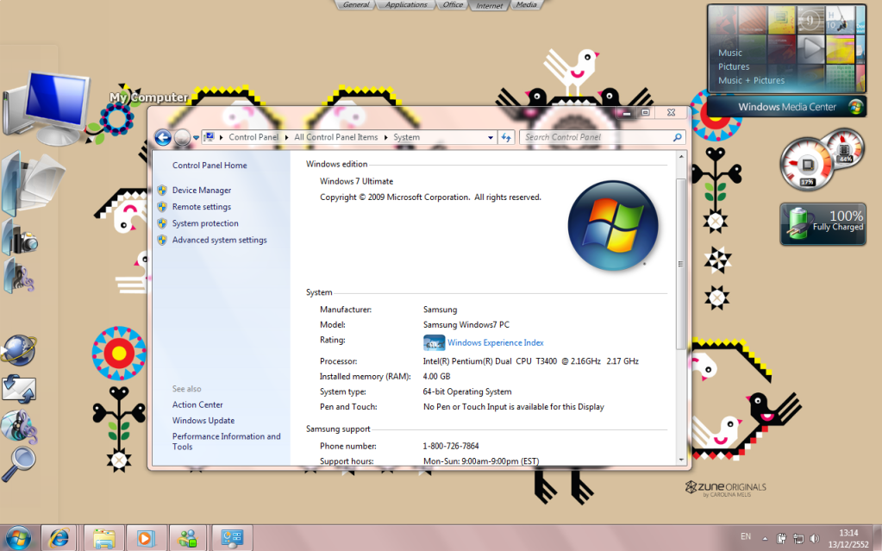Image resolution: width=882 pixels, height=551 pixels.
Task: Open the magnifying glass search dock icon
Action: (x=19, y=464)
